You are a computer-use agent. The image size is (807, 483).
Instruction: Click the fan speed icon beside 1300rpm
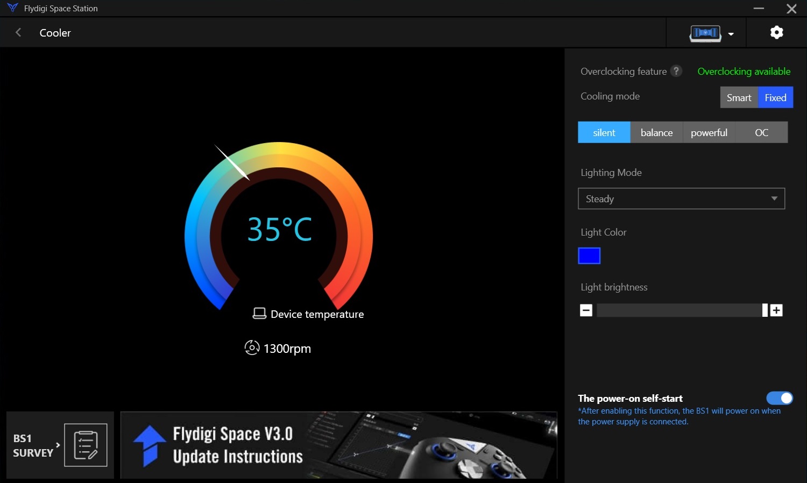252,347
